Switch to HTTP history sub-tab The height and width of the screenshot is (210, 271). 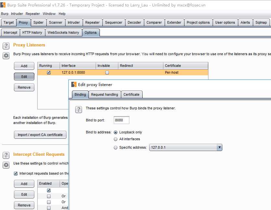pyautogui.click(x=32, y=32)
